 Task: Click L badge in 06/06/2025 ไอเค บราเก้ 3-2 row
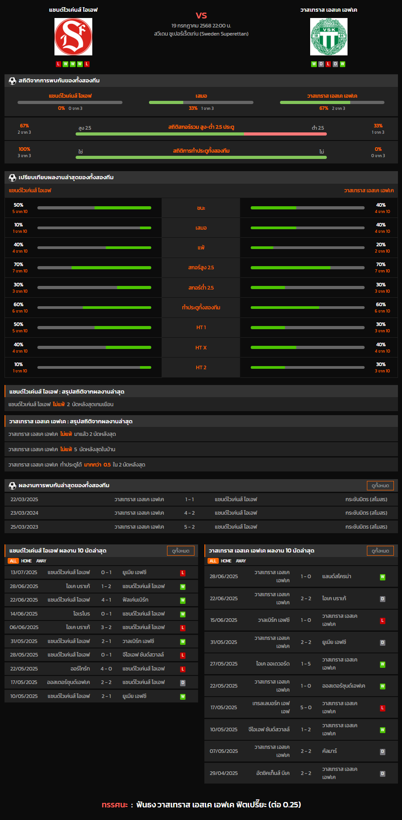click(183, 628)
